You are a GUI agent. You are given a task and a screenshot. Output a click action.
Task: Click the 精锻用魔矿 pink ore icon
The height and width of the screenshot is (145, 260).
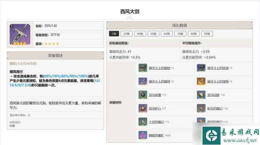pyautogui.click(x=143, y=135)
